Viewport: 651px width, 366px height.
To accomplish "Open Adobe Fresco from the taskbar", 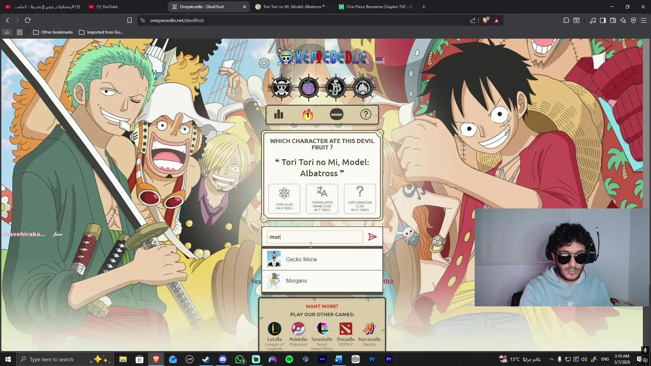I will 372,359.
